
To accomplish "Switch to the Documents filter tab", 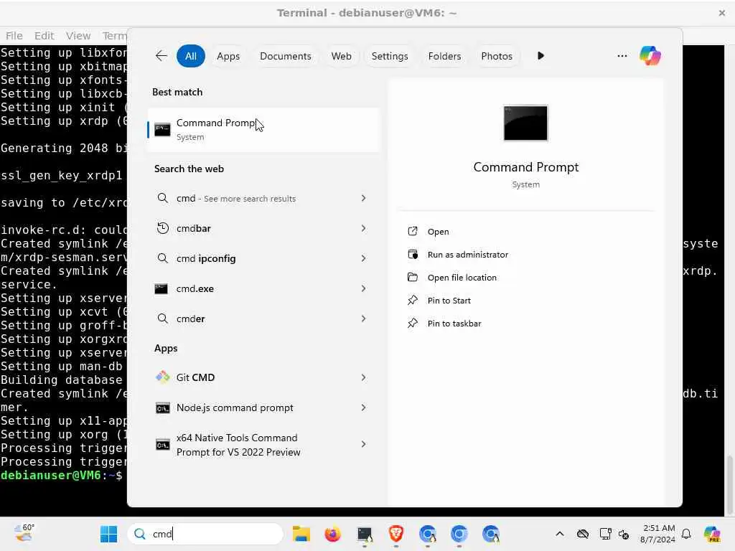I will pyautogui.click(x=286, y=56).
